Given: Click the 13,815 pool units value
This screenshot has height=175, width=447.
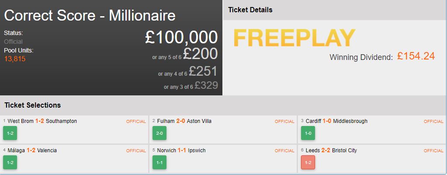Looking at the screenshot, I should click(15, 59).
